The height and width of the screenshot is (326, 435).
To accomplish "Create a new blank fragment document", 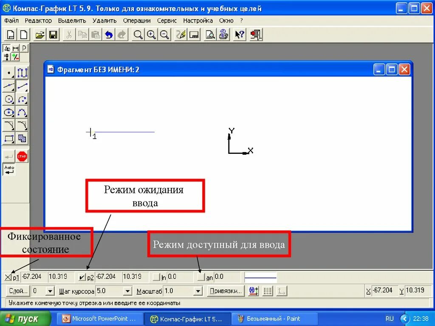I will click(x=24, y=35).
